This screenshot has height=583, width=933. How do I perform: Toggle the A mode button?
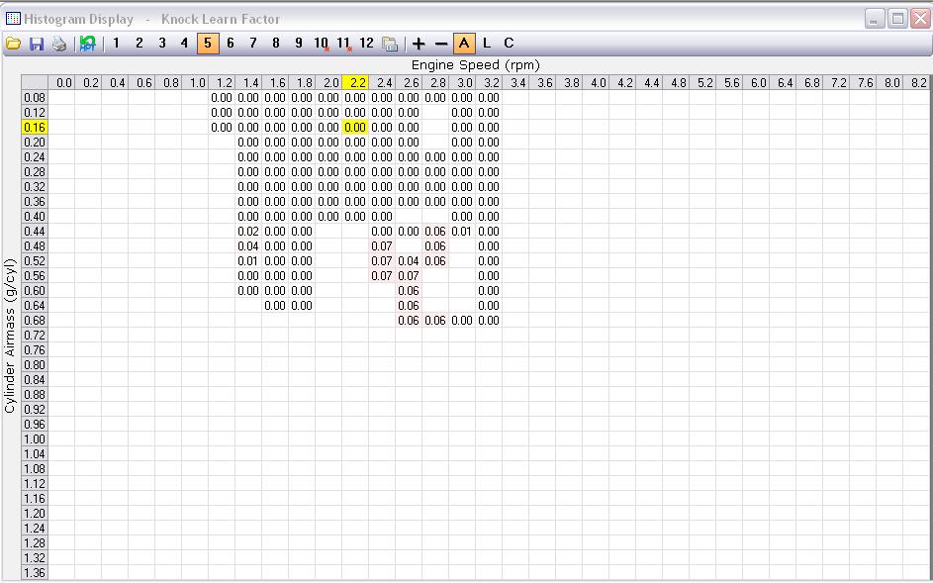point(464,43)
